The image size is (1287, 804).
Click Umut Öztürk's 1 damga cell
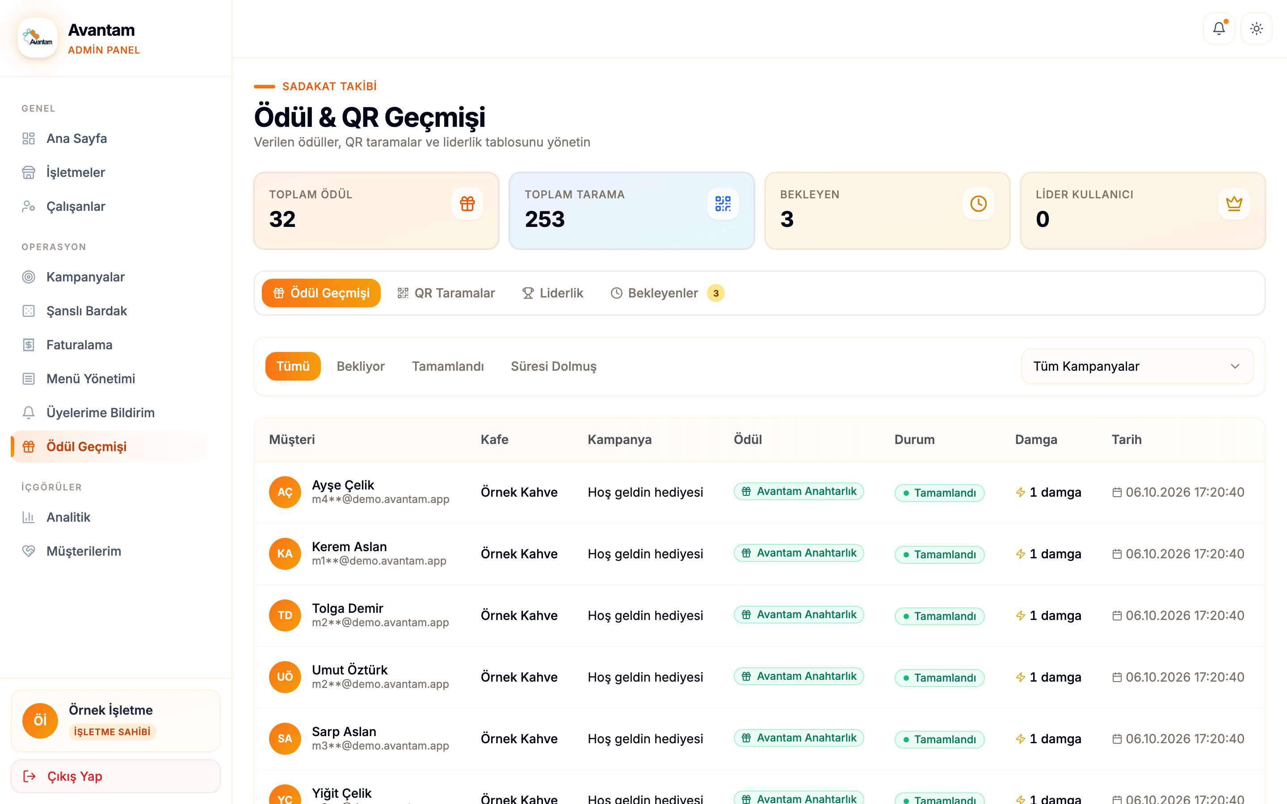pos(1048,678)
